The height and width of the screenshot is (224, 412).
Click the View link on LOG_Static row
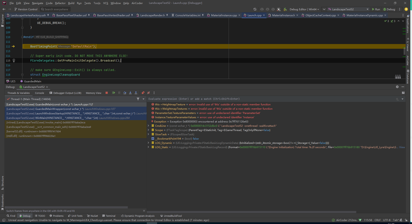coord(402,147)
